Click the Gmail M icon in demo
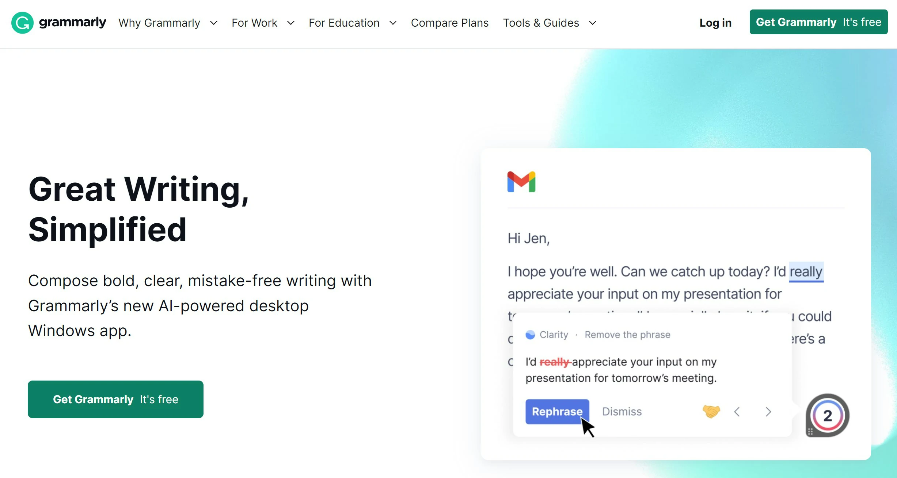Image resolution: width=897 pixels, height=478 pixels. [521, 182]
